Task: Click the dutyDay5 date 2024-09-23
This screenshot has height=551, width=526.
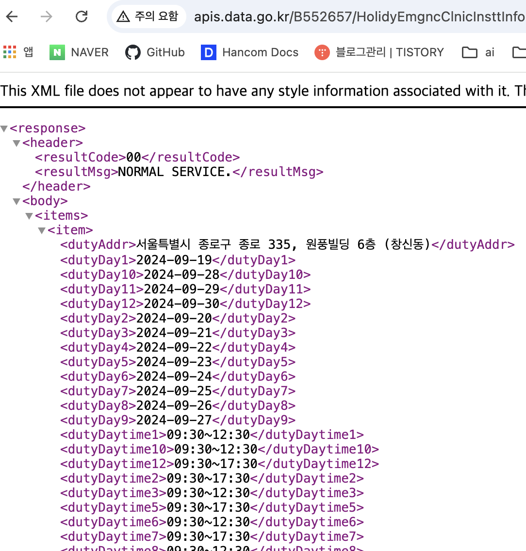Action: [174, 362]
